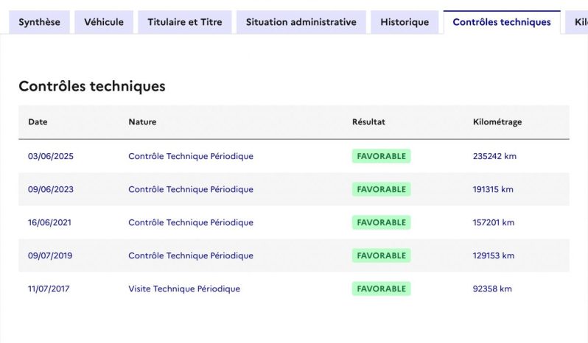Image resolution: width=588 pixels, height=343 pixels.
Task: Select the 03/06/2025 inspection date
Action: 51,156
